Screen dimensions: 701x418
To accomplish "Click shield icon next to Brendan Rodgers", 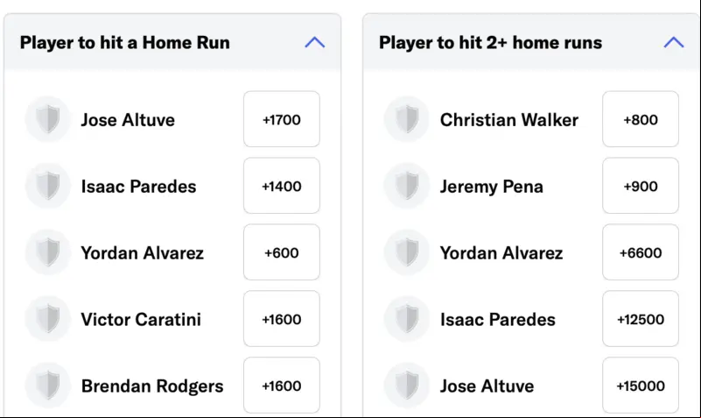I will click(48, 386).
